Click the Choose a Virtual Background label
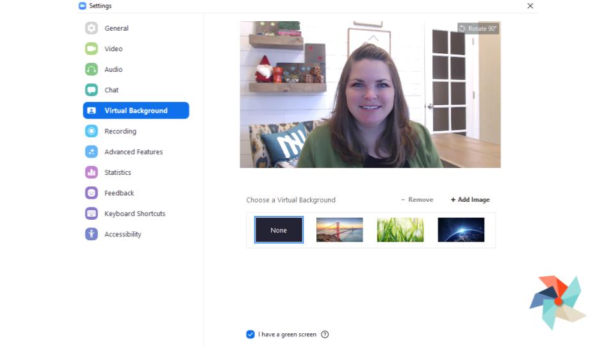Viewport: 615px width, 346px height. coord(291,200)
